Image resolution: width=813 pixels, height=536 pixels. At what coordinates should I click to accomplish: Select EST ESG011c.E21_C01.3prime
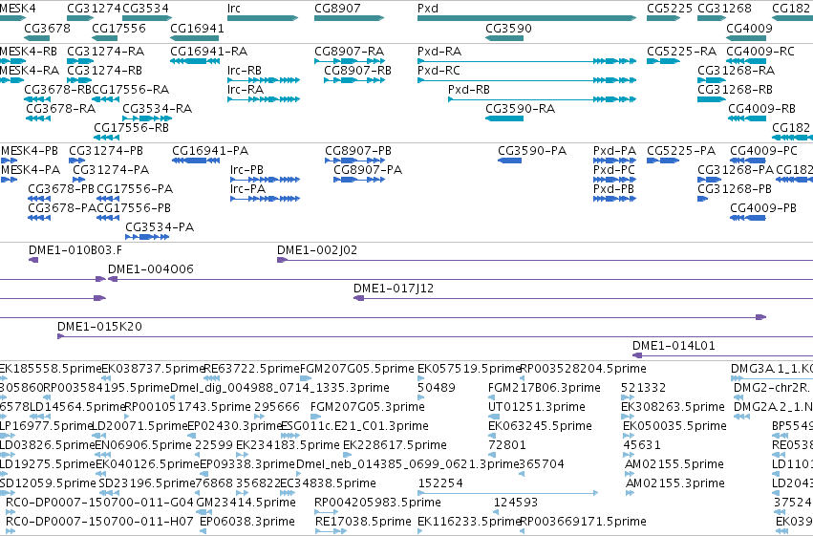pos(354,426)
